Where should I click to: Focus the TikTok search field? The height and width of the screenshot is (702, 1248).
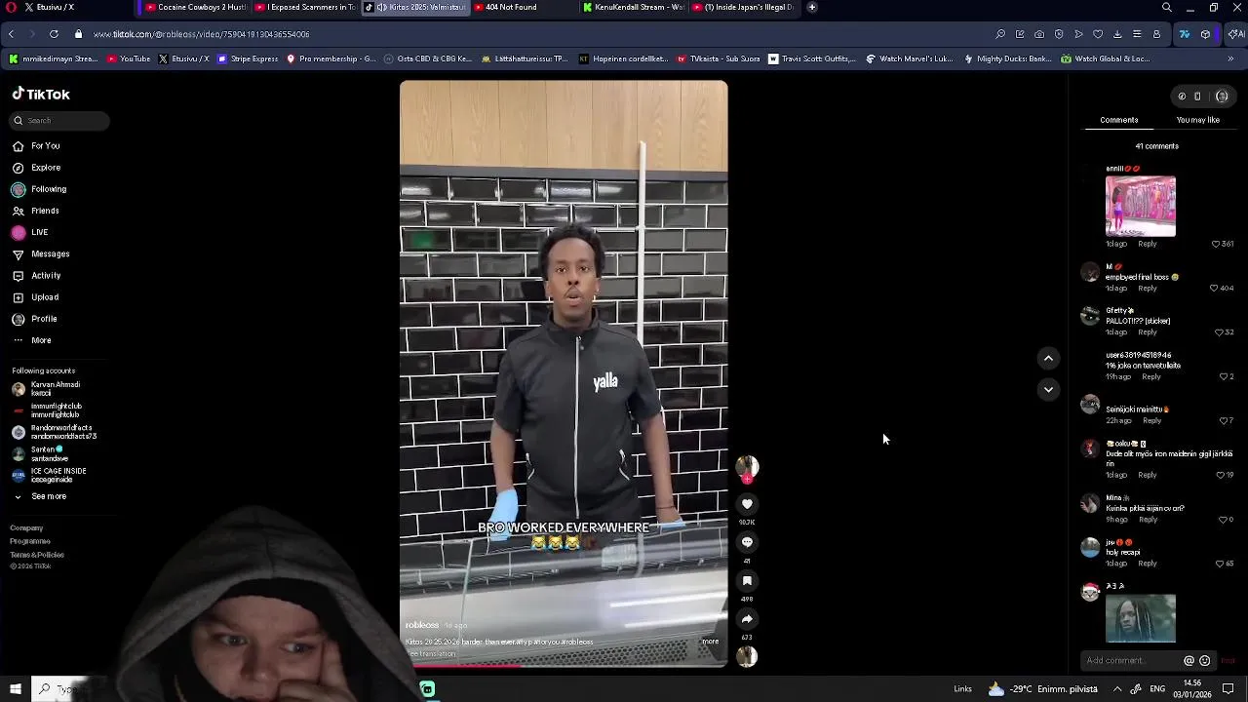[60, 121]
